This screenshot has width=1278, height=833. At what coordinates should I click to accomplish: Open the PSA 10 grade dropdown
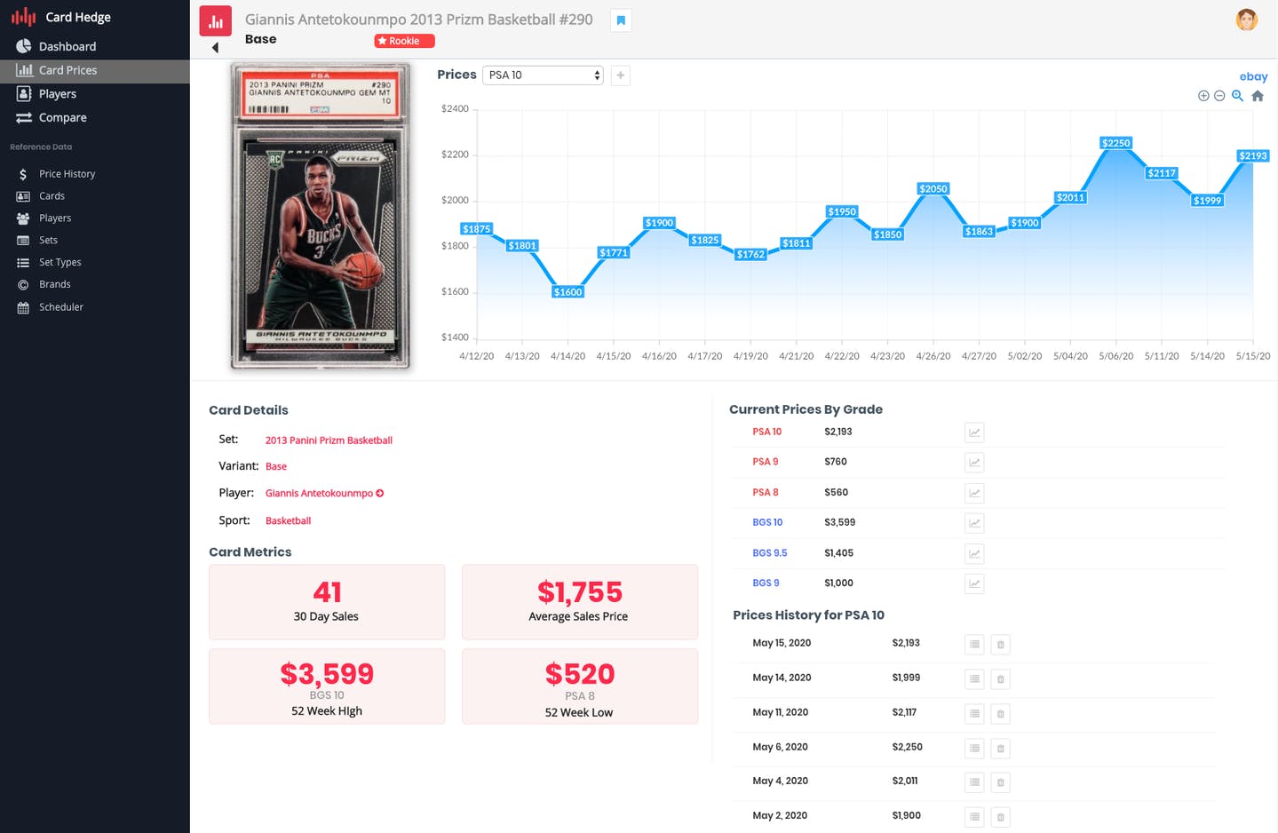pyautogui.click(x=543, y=75)
